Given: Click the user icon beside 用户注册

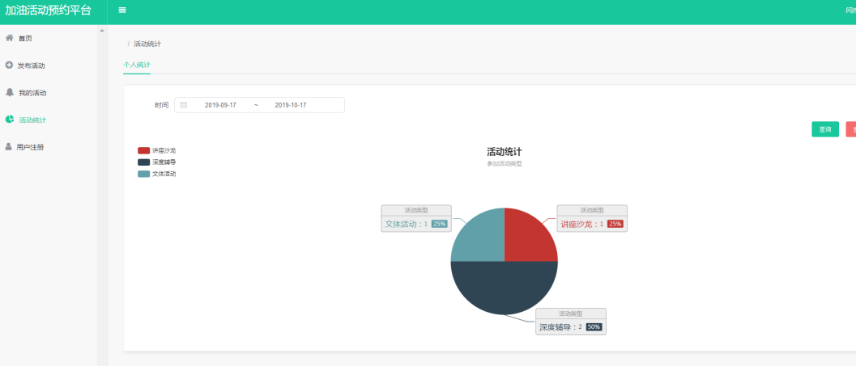Looking at the screenshot, I should click(9, 146).
